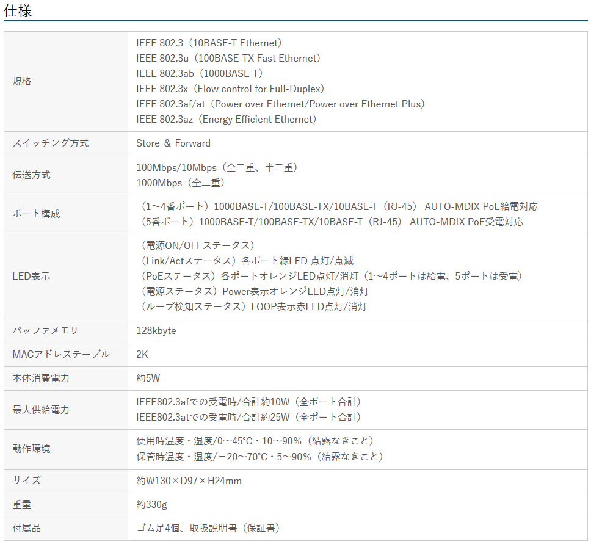591x544 pixels.
Task: Click the 5番ポート PoE受電対応 line
Action: [x=332, y=222]
